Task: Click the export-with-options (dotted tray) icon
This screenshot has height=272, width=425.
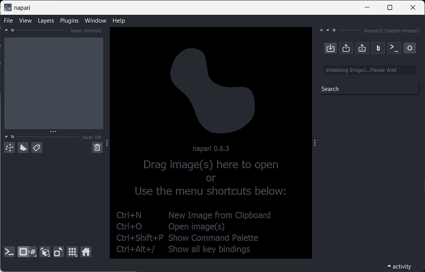Action: [362, 48]
